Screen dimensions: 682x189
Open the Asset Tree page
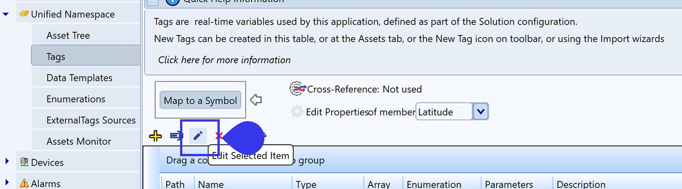tap(68, 36)
